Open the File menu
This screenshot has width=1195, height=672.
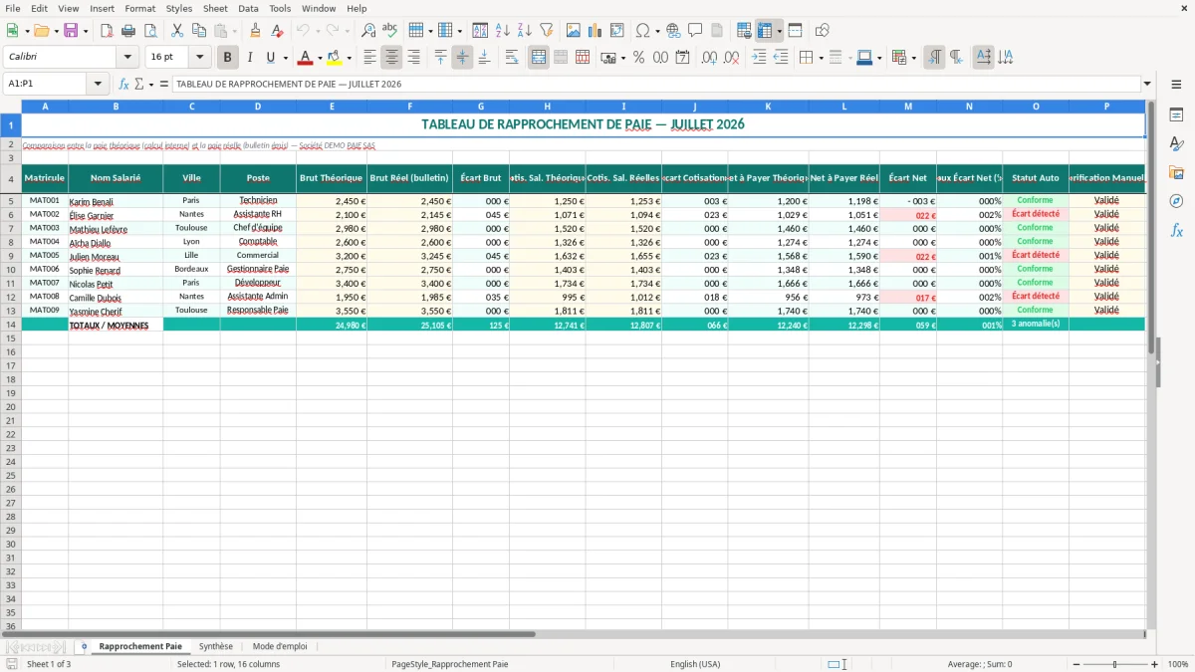(x=13, y=8)
